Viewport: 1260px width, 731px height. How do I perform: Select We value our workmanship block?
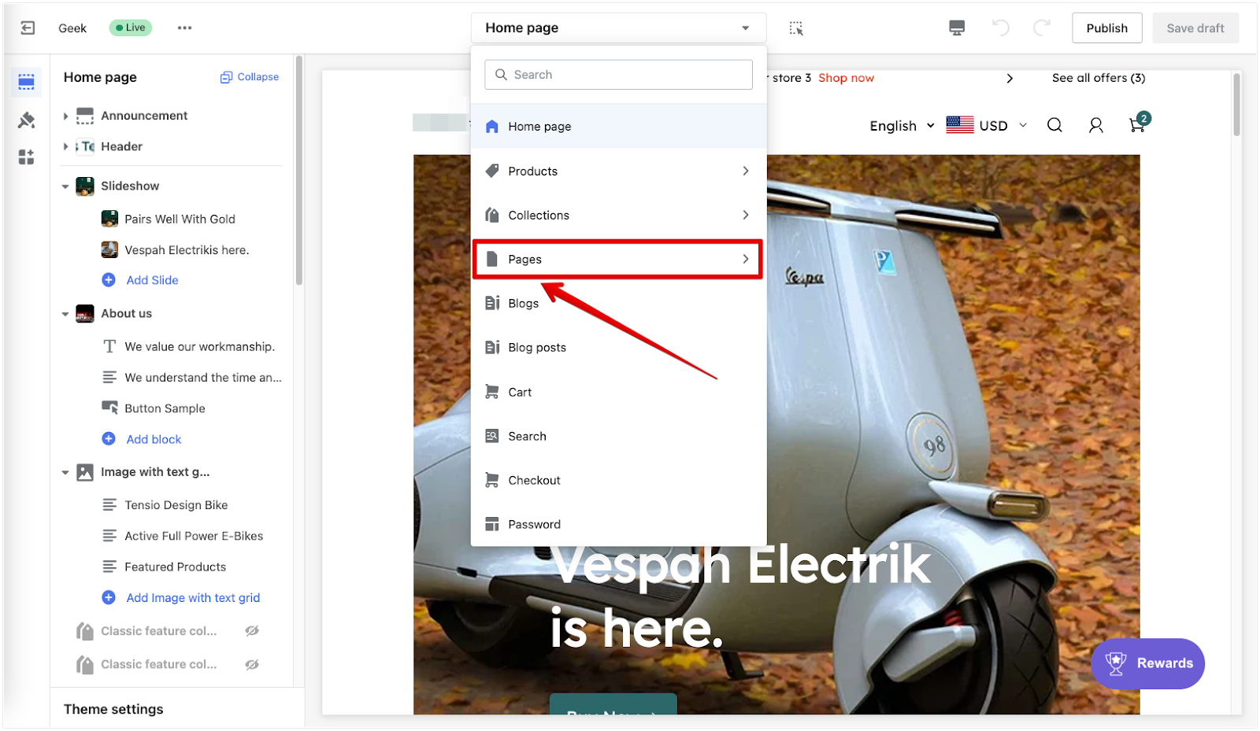(x=199, y=347)
